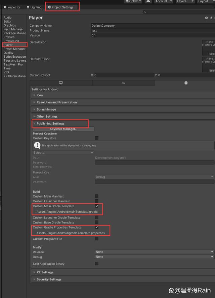Viewport: 215px width, 298px height.
Task: Open the Alias Debug dropdown
Action: coord(155,177)
